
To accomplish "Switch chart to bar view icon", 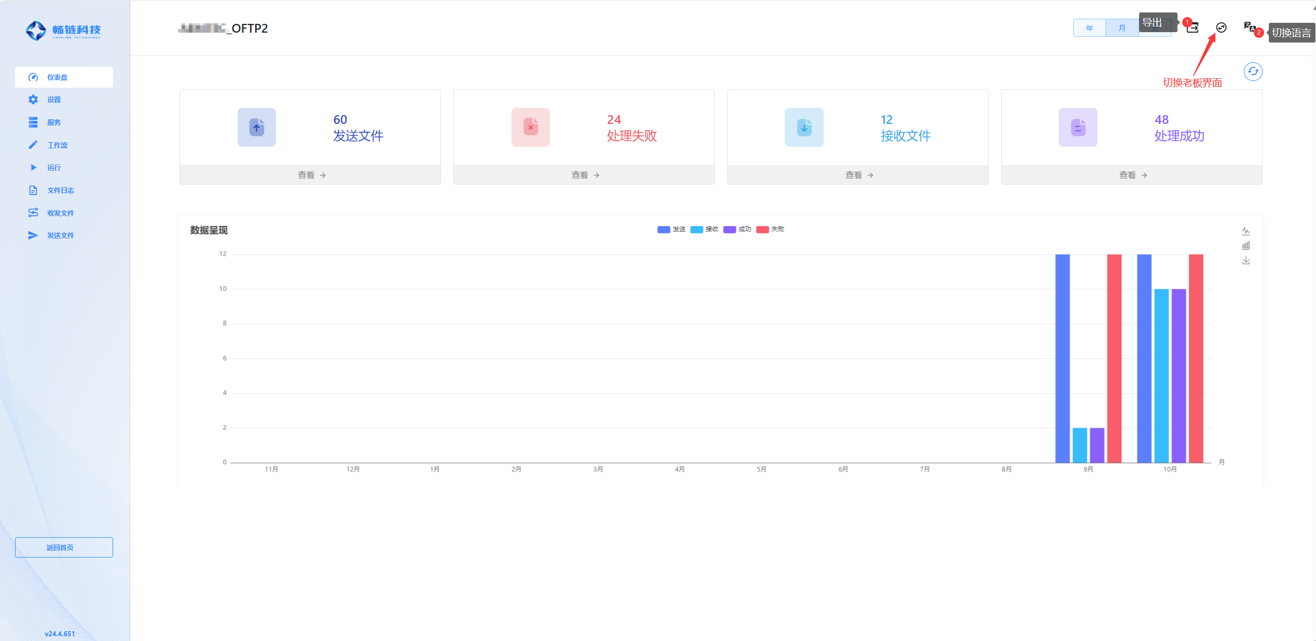I will 1245,246.
